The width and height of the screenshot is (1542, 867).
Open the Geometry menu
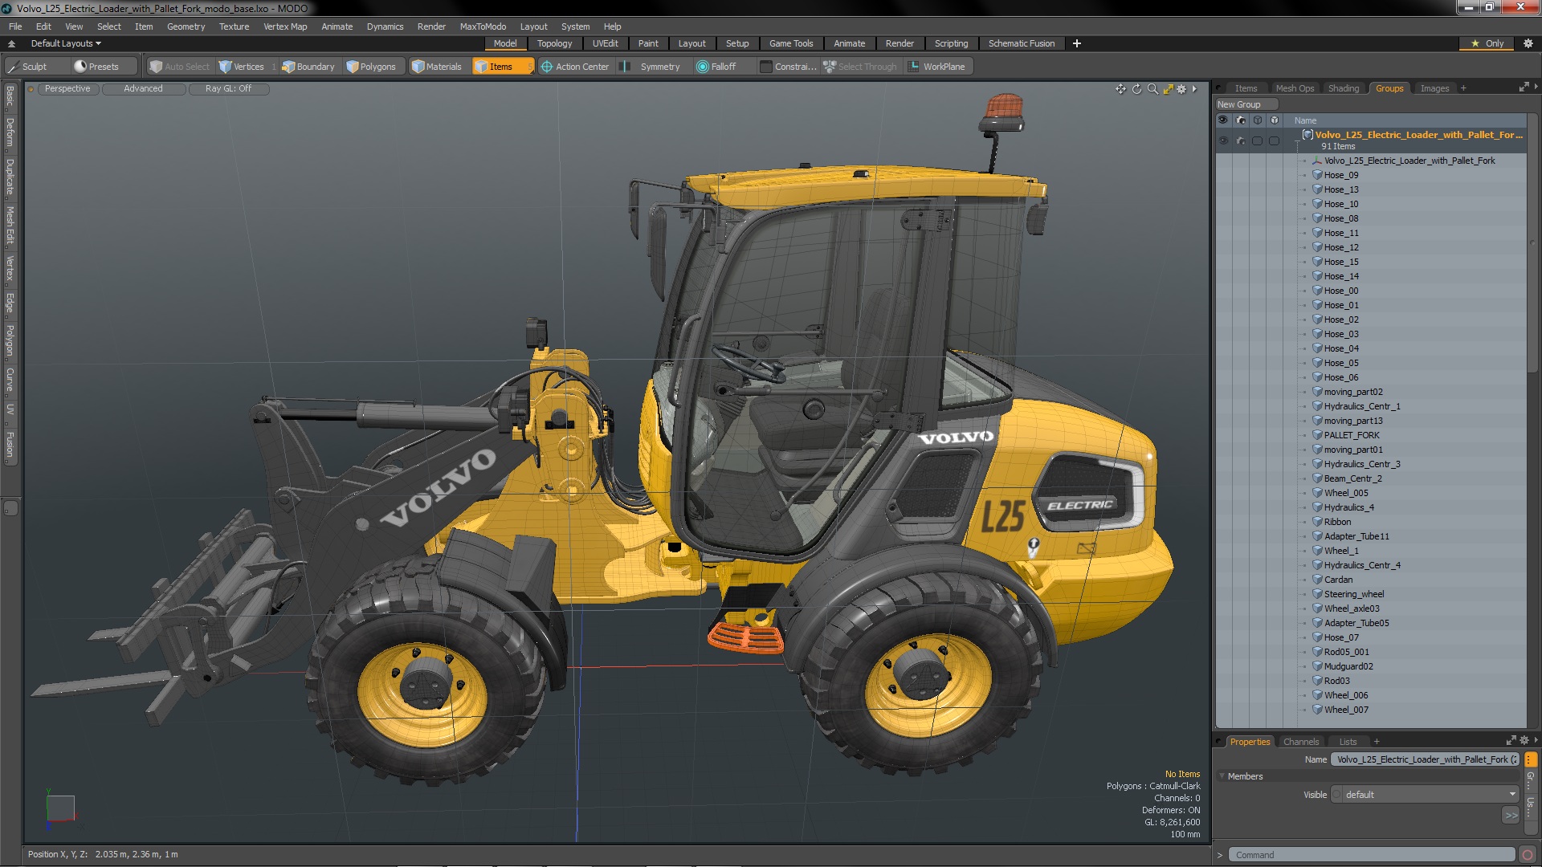(x=186, y=26)
